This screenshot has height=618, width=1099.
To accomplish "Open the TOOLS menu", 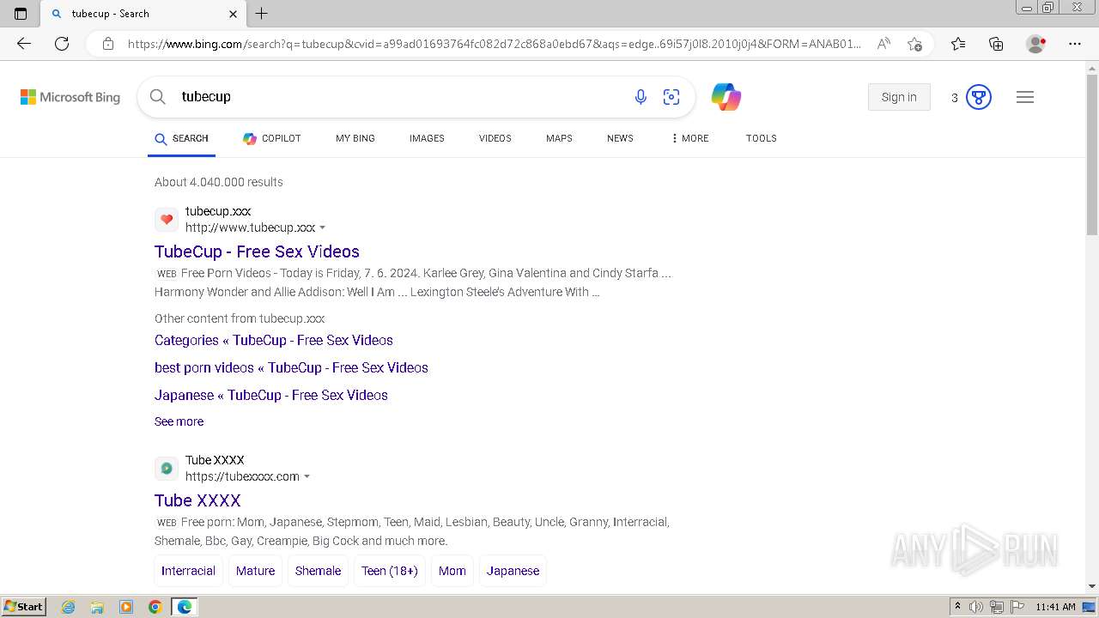I will click(762, 138).
